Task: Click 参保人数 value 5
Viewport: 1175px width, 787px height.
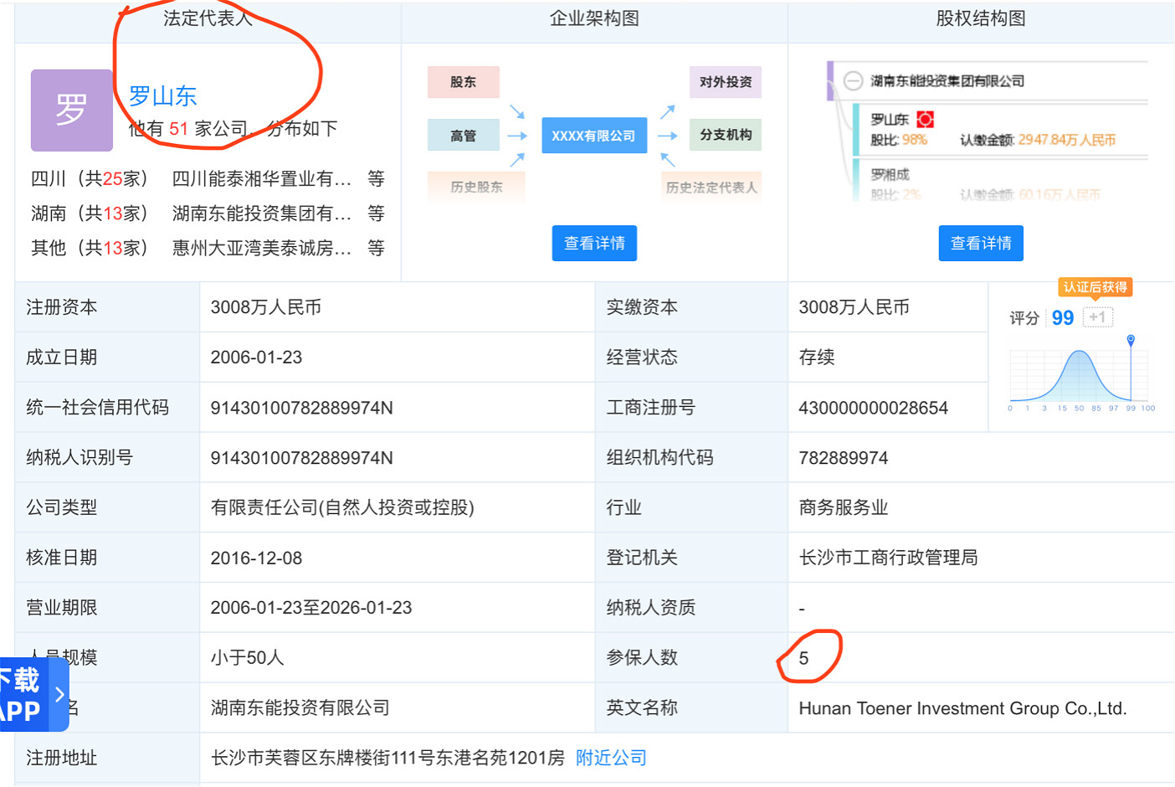Action: [803, 658]
